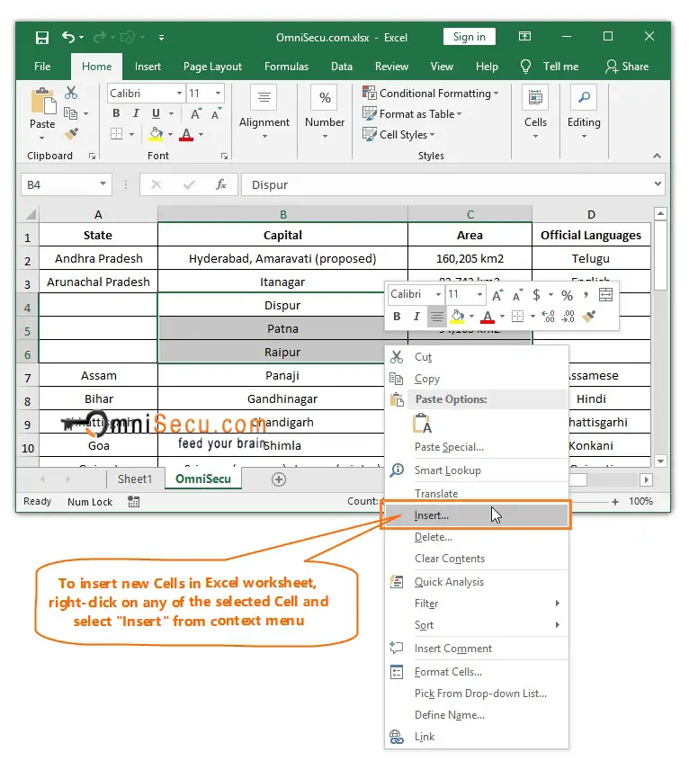The width and height of the screenshot is (689, 761).
Task: Toggle Underline in the ribbon
Action: click(x=156, y=113)
